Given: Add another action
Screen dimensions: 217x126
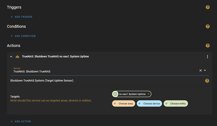Looking at the screenshot, I should coord(21,121).
